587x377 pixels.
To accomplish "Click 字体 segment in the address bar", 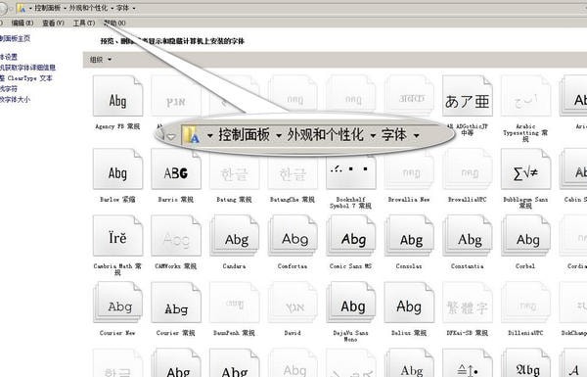I will pos(123,8).
